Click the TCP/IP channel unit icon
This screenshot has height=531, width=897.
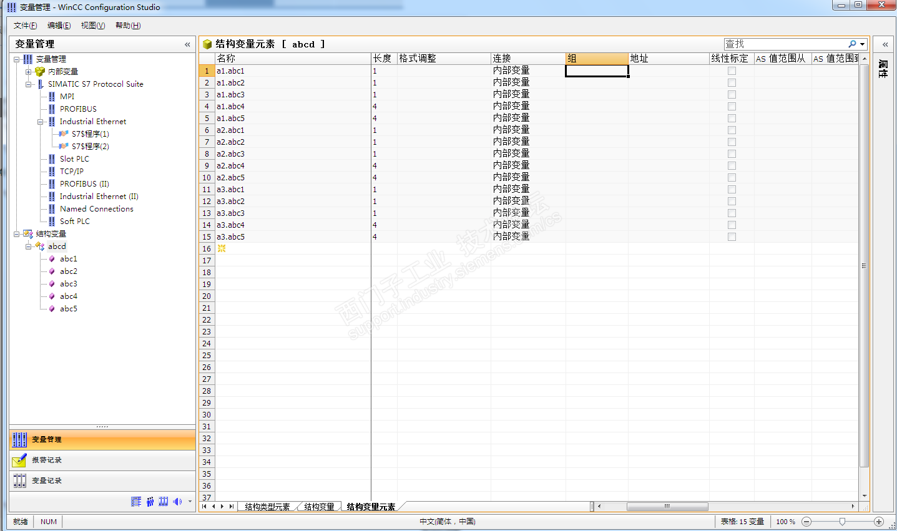point(52,172)
